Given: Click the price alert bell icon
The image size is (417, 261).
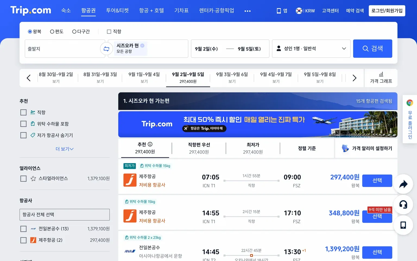Looking at the screenshot, I should point(345,148).
